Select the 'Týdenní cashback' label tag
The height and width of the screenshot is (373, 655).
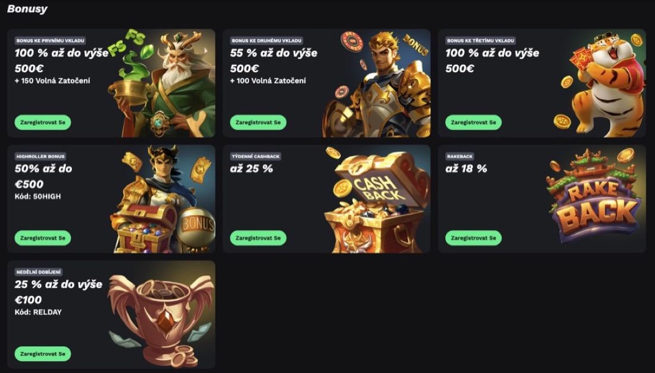(255, 156)
